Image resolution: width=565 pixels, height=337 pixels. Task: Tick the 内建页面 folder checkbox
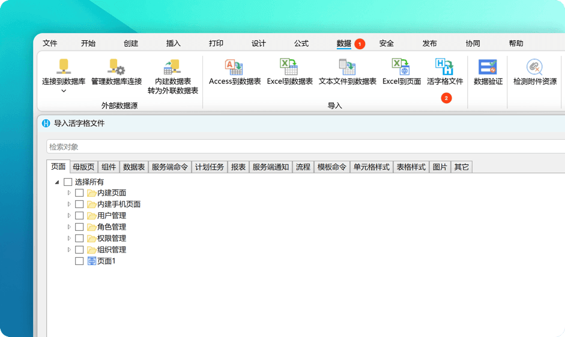[79, 193]
